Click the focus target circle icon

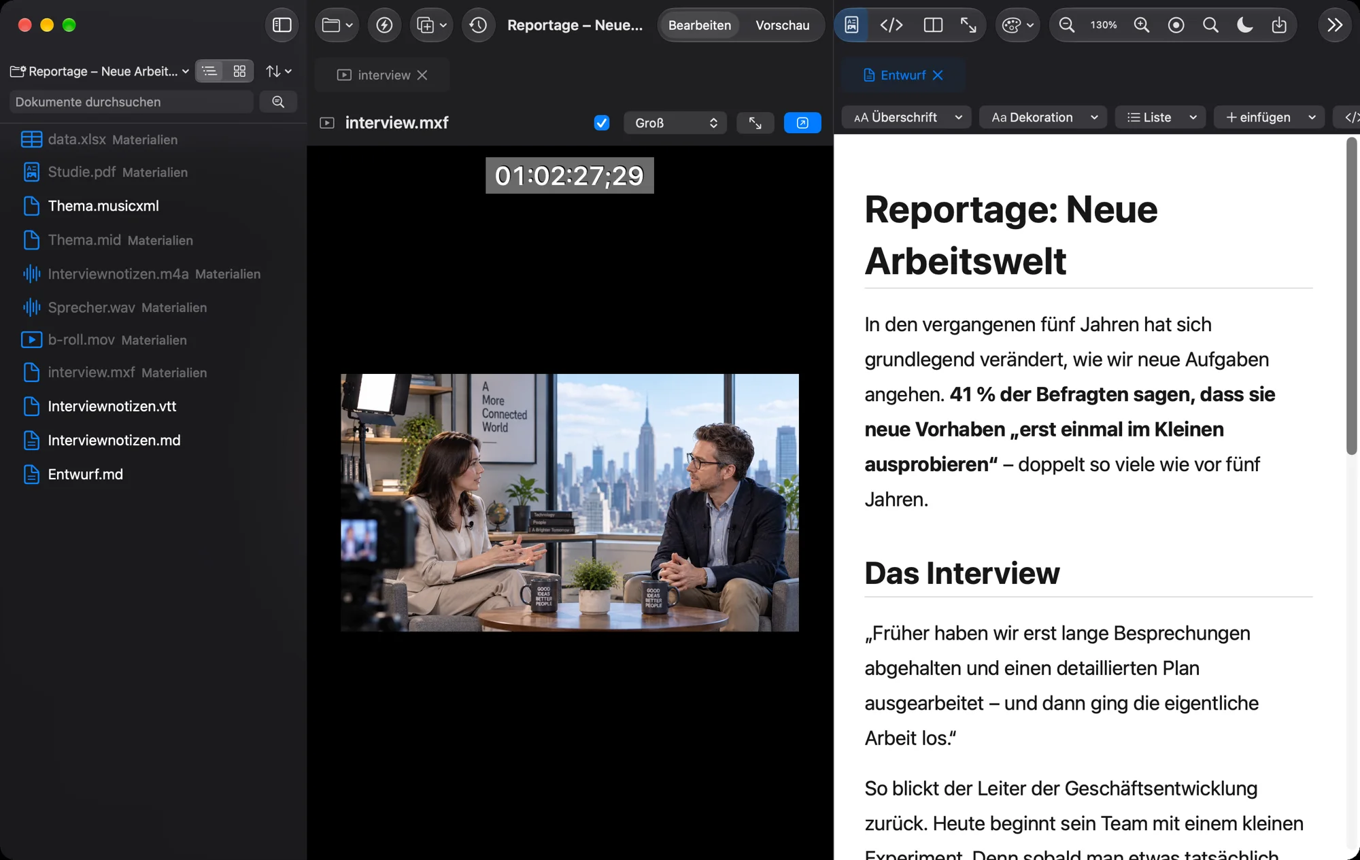pos(1176,25)
